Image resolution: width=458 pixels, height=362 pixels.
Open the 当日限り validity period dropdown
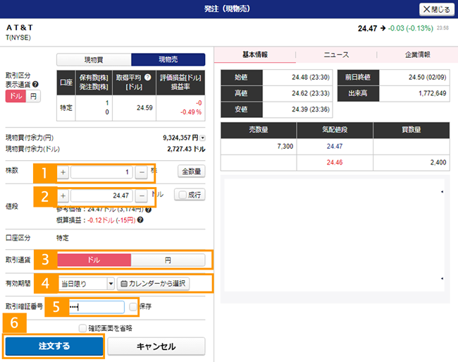[x=87, y=284]
